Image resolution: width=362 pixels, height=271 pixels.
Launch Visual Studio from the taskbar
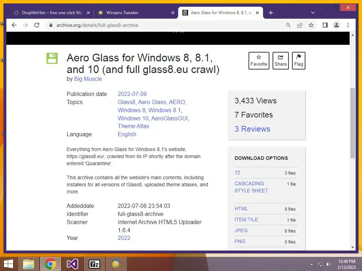(x=72, y=264)
